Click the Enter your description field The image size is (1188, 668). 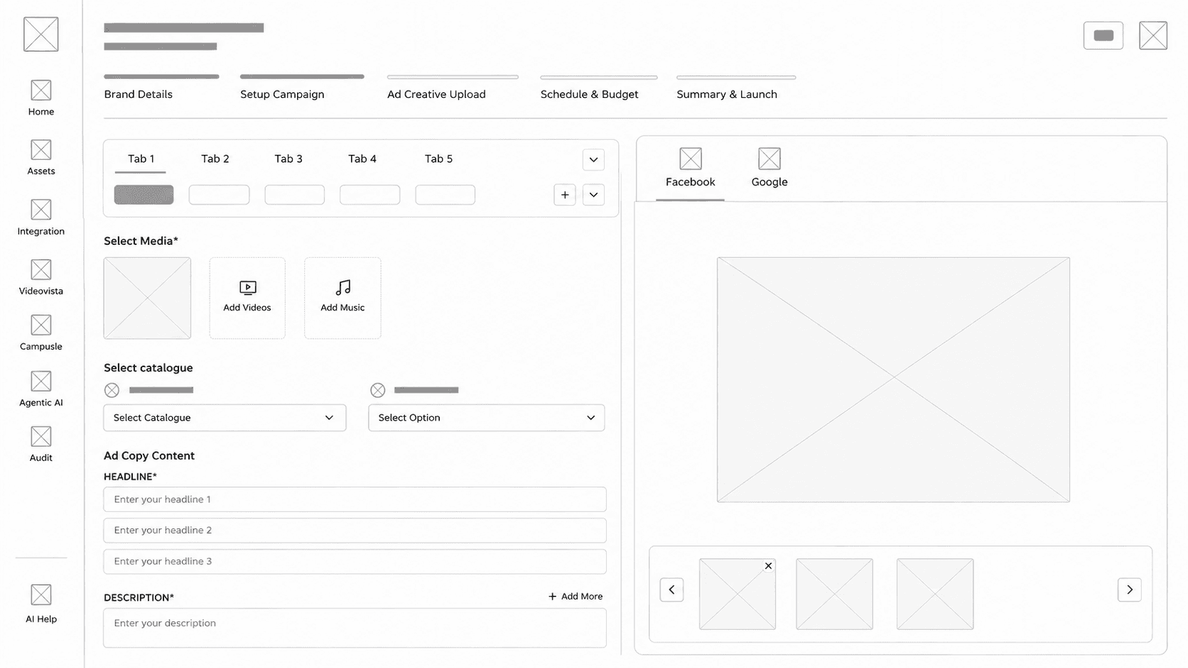355,628
